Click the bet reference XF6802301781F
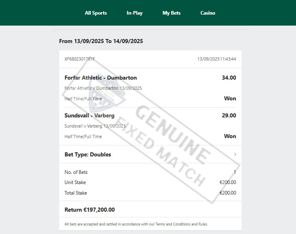Image resolution: width=296 pixels, height=234 pixels. coord(80,59)
